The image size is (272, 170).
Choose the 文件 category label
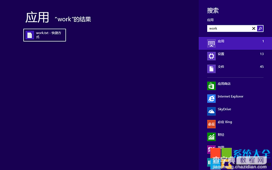pos(221,67)
